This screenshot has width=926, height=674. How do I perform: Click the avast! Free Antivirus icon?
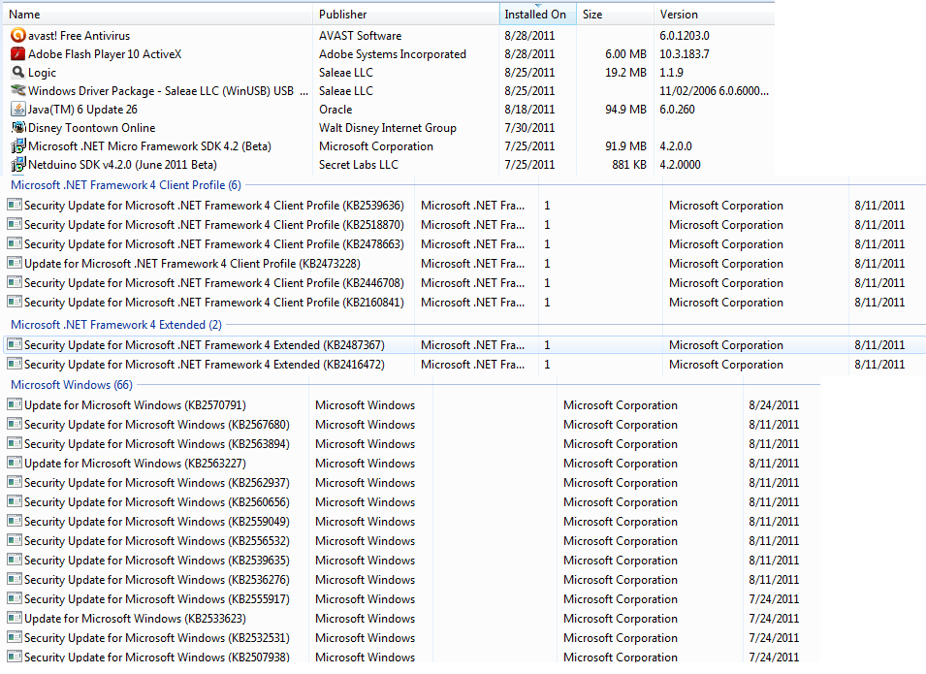(18, 36)
